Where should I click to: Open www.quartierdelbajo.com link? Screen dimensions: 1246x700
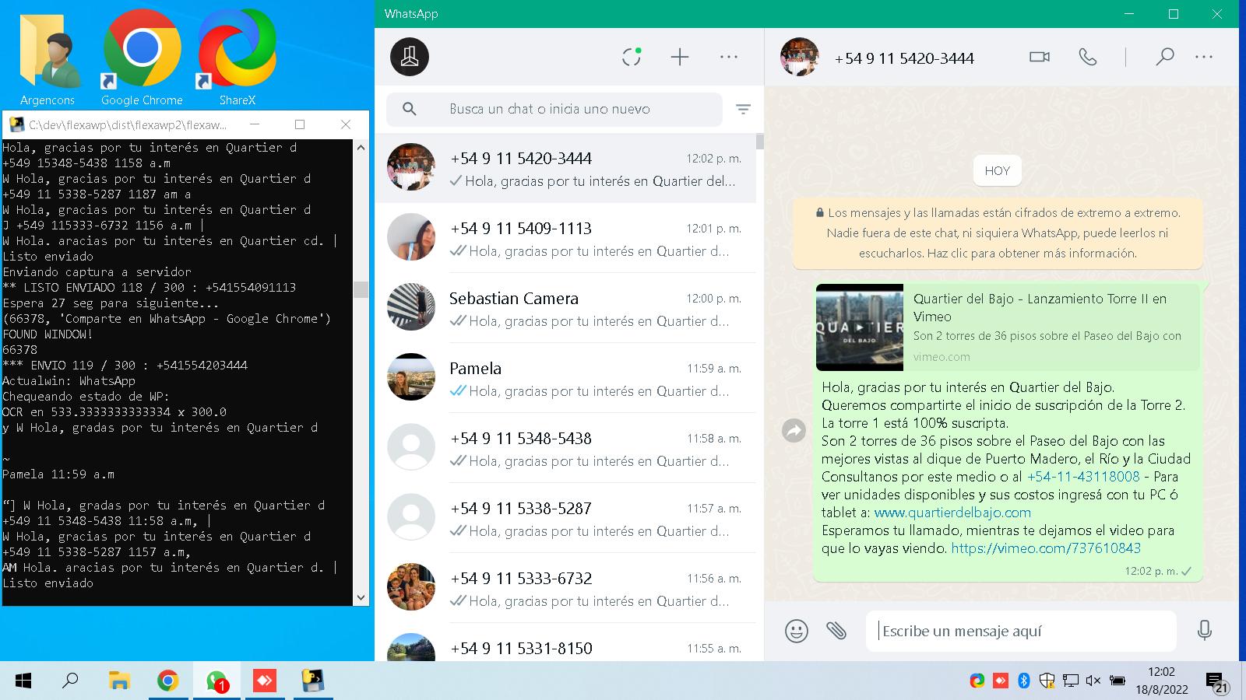(952, 513)
